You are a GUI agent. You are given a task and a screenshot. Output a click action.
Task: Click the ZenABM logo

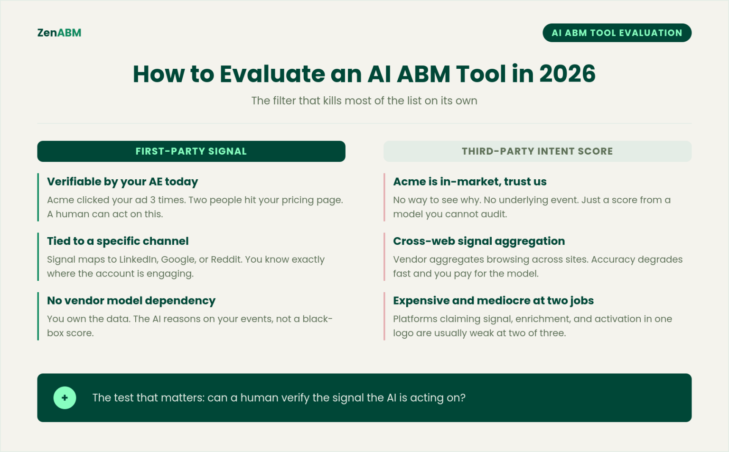pyautogui.click(x=59, y=33)
